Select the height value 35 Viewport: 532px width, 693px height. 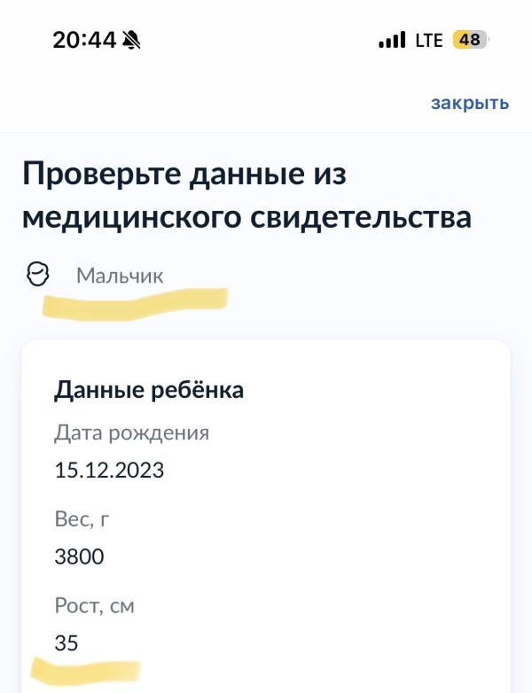click(66, 643)
